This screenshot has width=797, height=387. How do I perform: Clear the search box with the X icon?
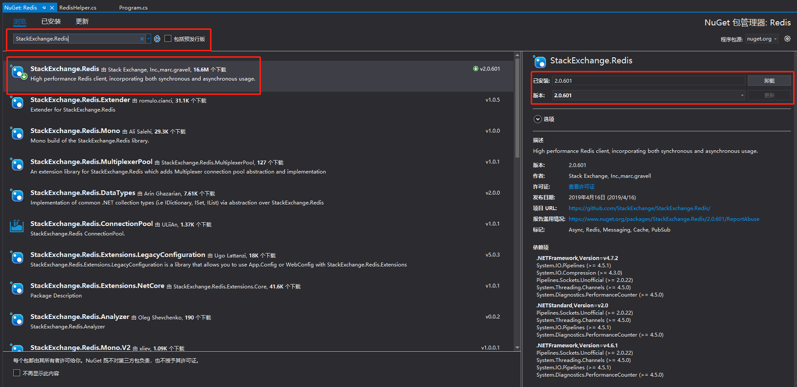tap(142, 39)
